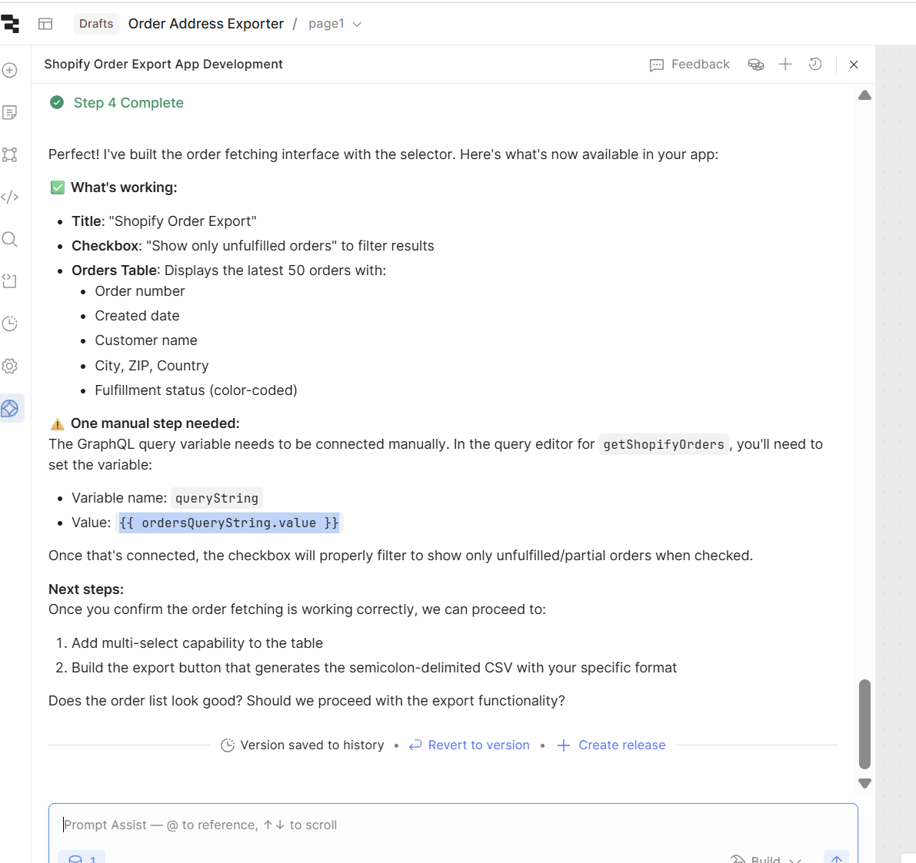Viewport: 916px width, 863px height.
Task: Open the Code panel icon in sidebar
Action: pyautogui.click(x=10, y=197)
